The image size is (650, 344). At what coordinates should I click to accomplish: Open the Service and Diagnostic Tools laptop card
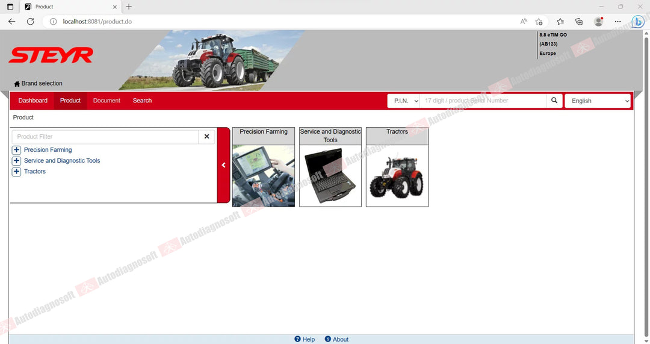coord(330,167)
